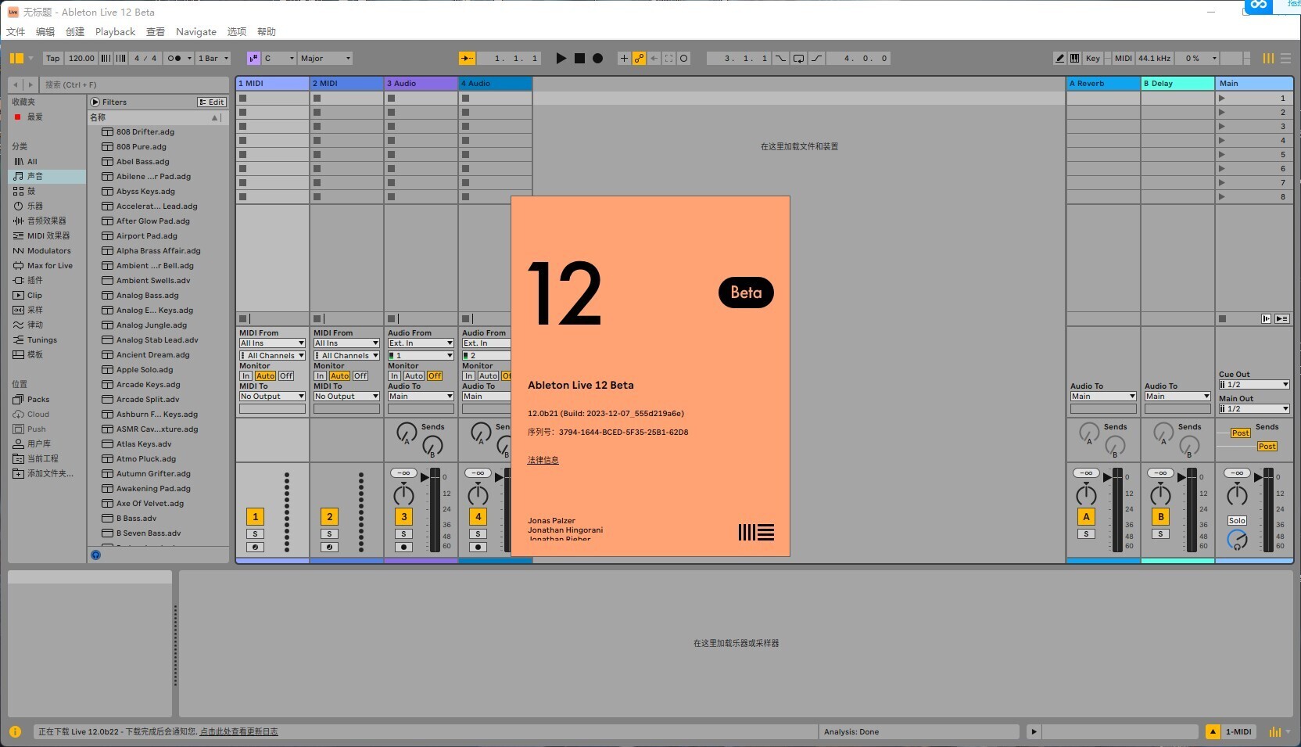This screenshot has height=747, width=1301.
Task: Toggle track 1 activator button
Action: click(x=255, y=516)
